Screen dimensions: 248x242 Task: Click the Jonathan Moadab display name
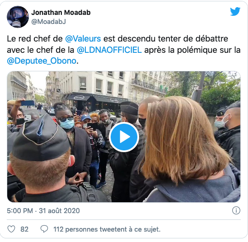coord(61,13)
